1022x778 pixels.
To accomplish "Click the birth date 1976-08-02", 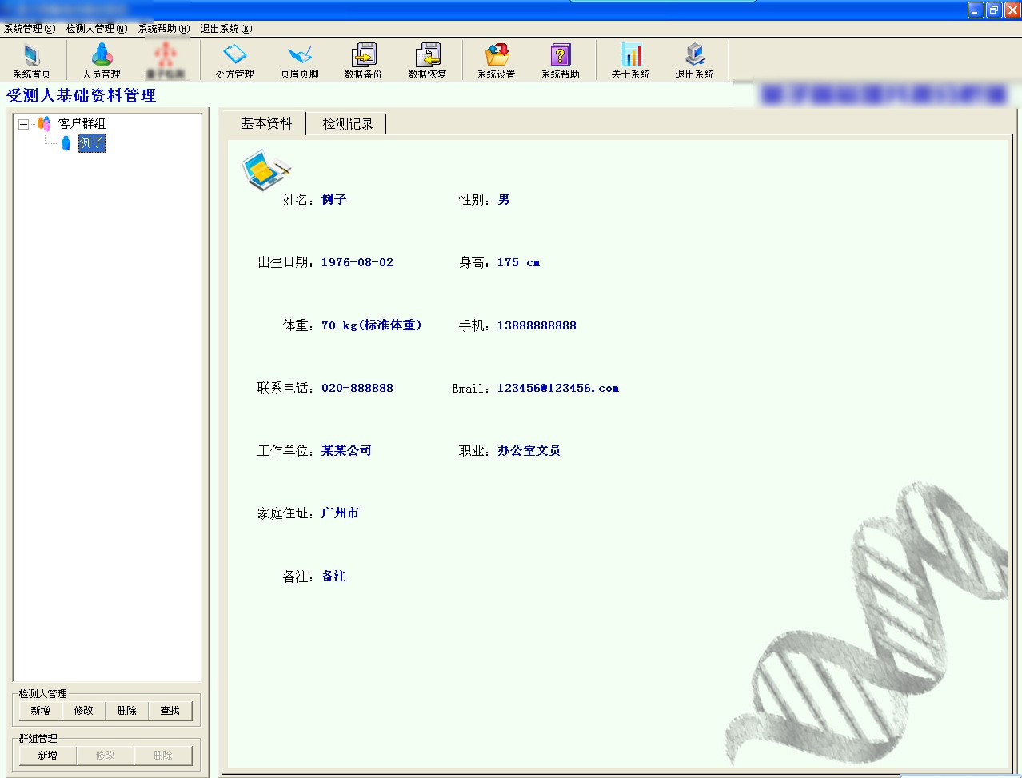I will 357,262.
